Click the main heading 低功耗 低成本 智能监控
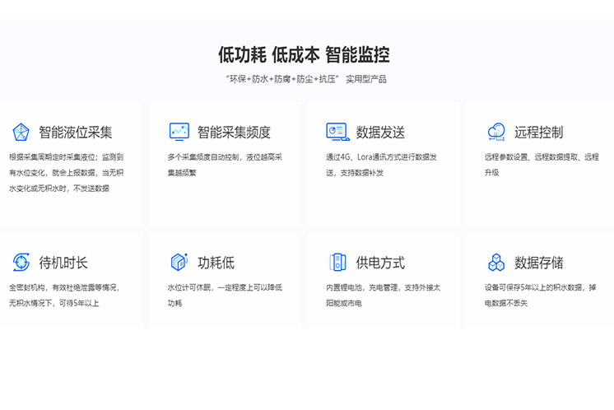614x410 pixels. pos(304,55)
